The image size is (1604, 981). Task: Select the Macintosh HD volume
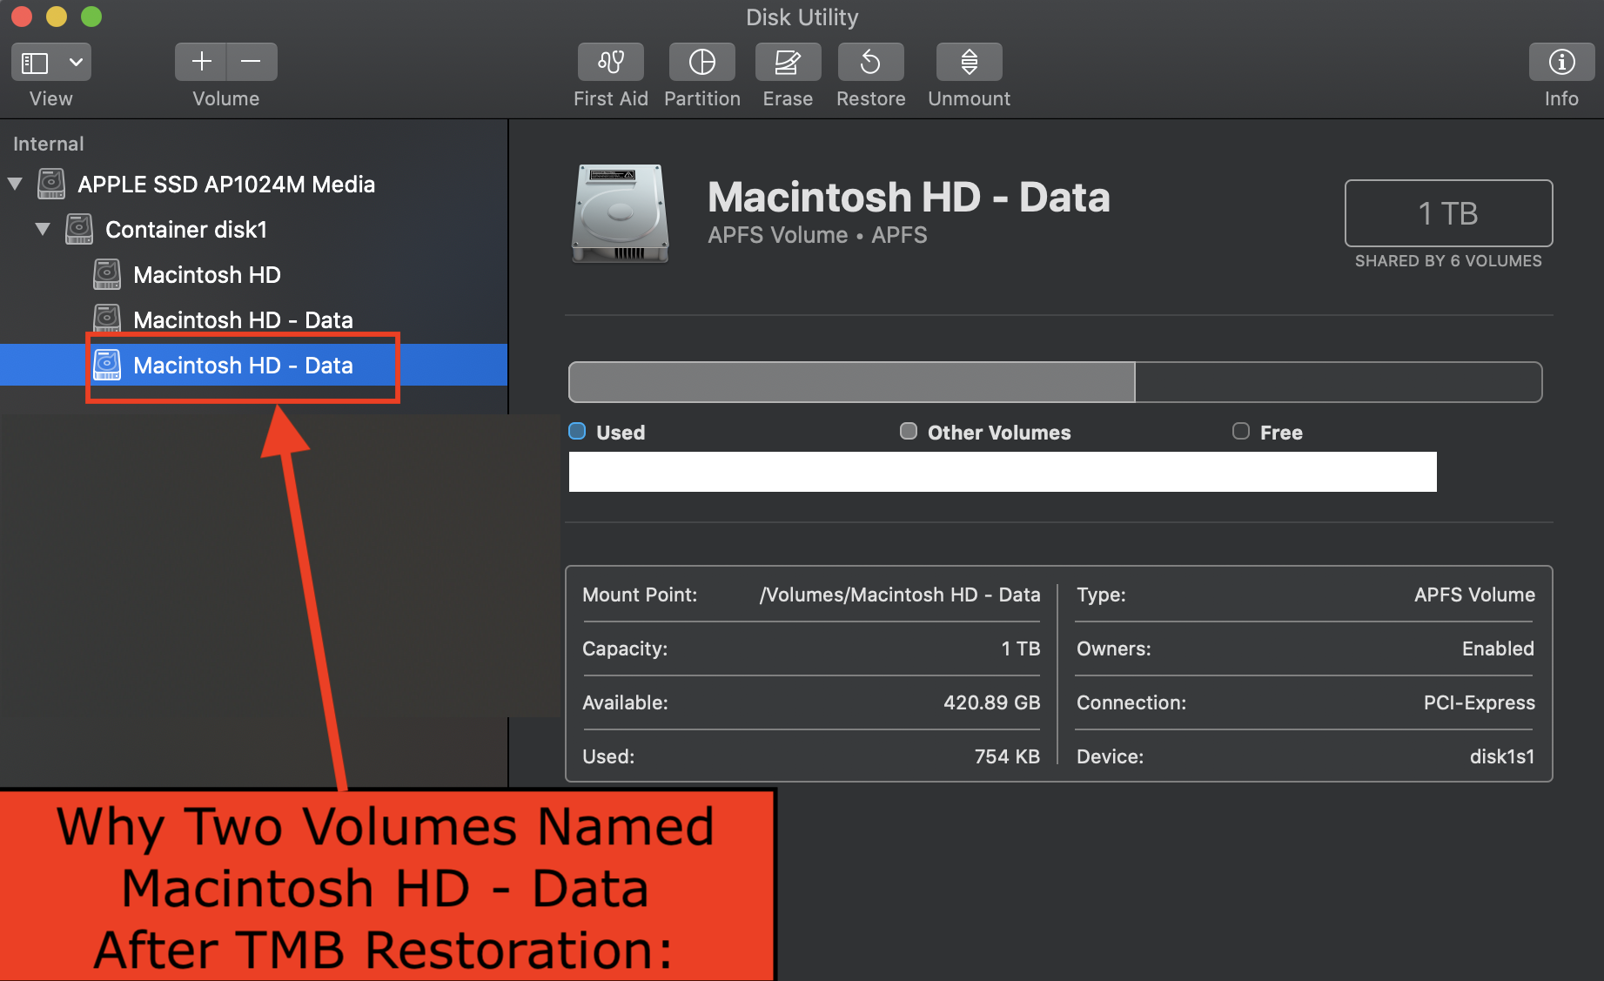pyautogui.click(x=207, y=275)
